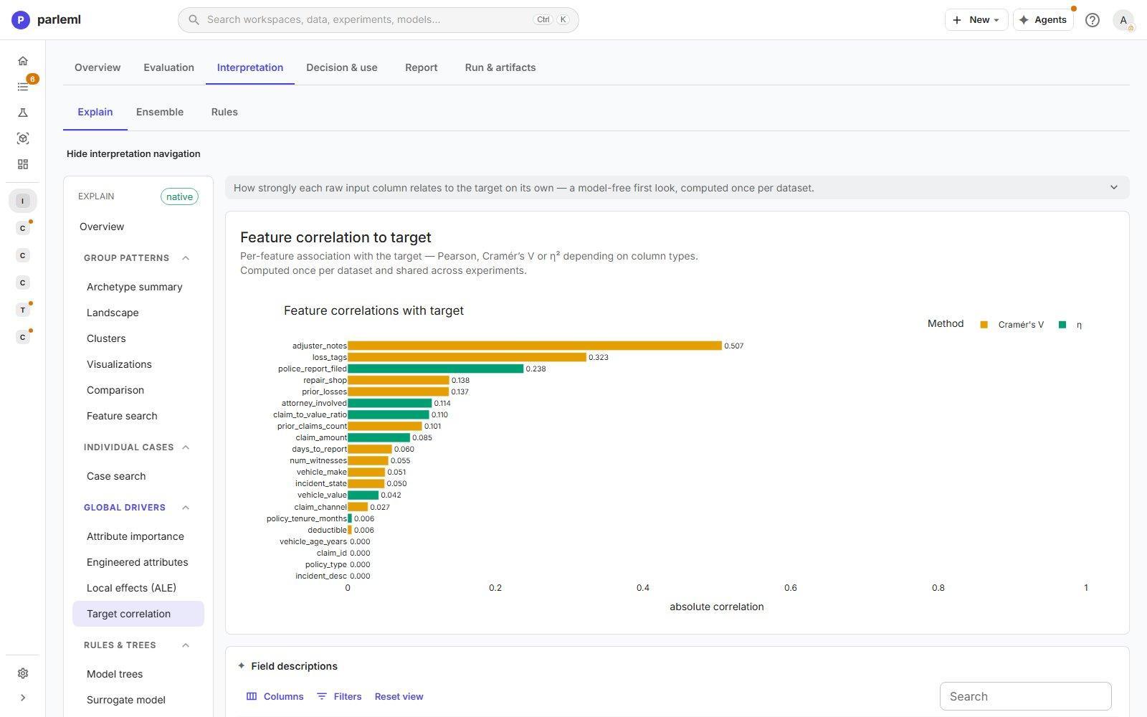Open the Filters panel
Screen dimensions: 1147x717
click(x=339, y=696)
